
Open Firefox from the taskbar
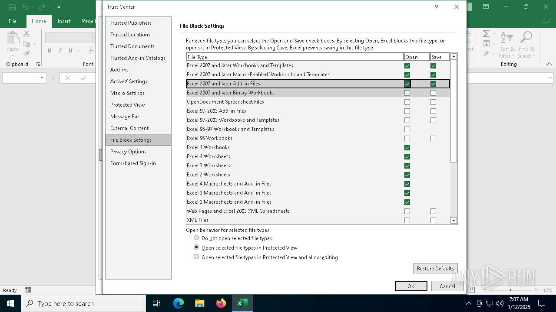pyautogui.click(x=221, y=303)
